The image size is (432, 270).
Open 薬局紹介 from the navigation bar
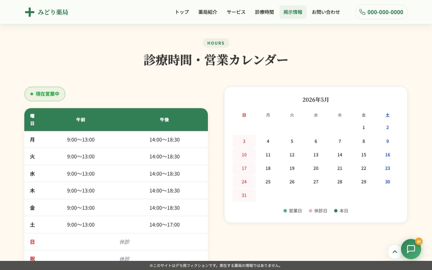coord(208,12)
